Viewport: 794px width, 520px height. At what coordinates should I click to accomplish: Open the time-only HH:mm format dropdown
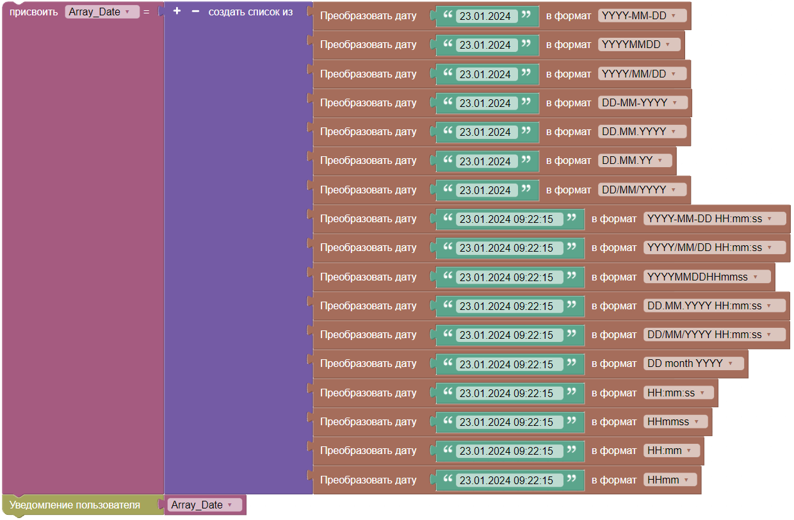click(x=672, y=450)
